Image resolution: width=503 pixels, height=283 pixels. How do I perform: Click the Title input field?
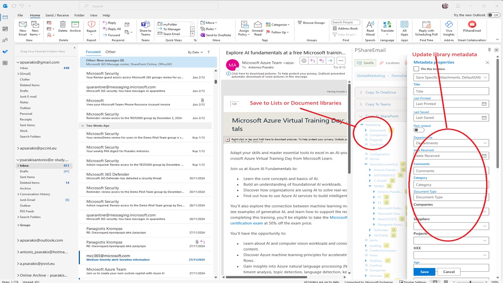pyautogui.click(x=451, y=91)
